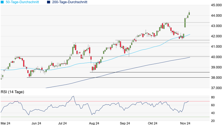
Task: Click the light blue 50-Tage-Durchschnitt legend swatch
Action: pos(2,2)
